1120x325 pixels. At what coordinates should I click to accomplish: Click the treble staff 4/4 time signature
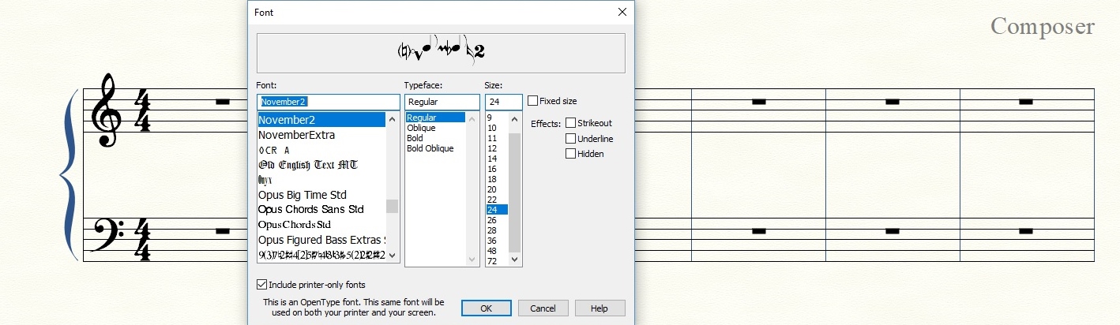click(142, 110)
